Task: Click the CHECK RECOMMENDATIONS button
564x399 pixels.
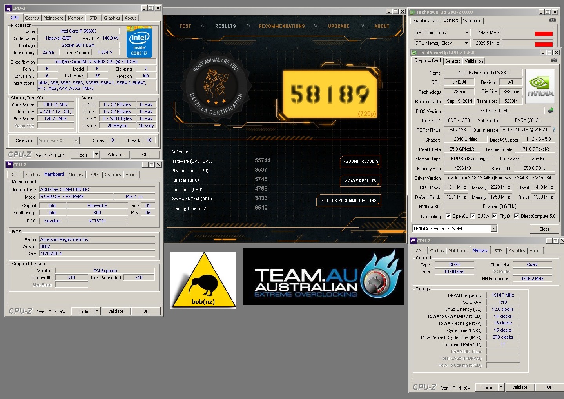Action: click(x=348, y=200)
